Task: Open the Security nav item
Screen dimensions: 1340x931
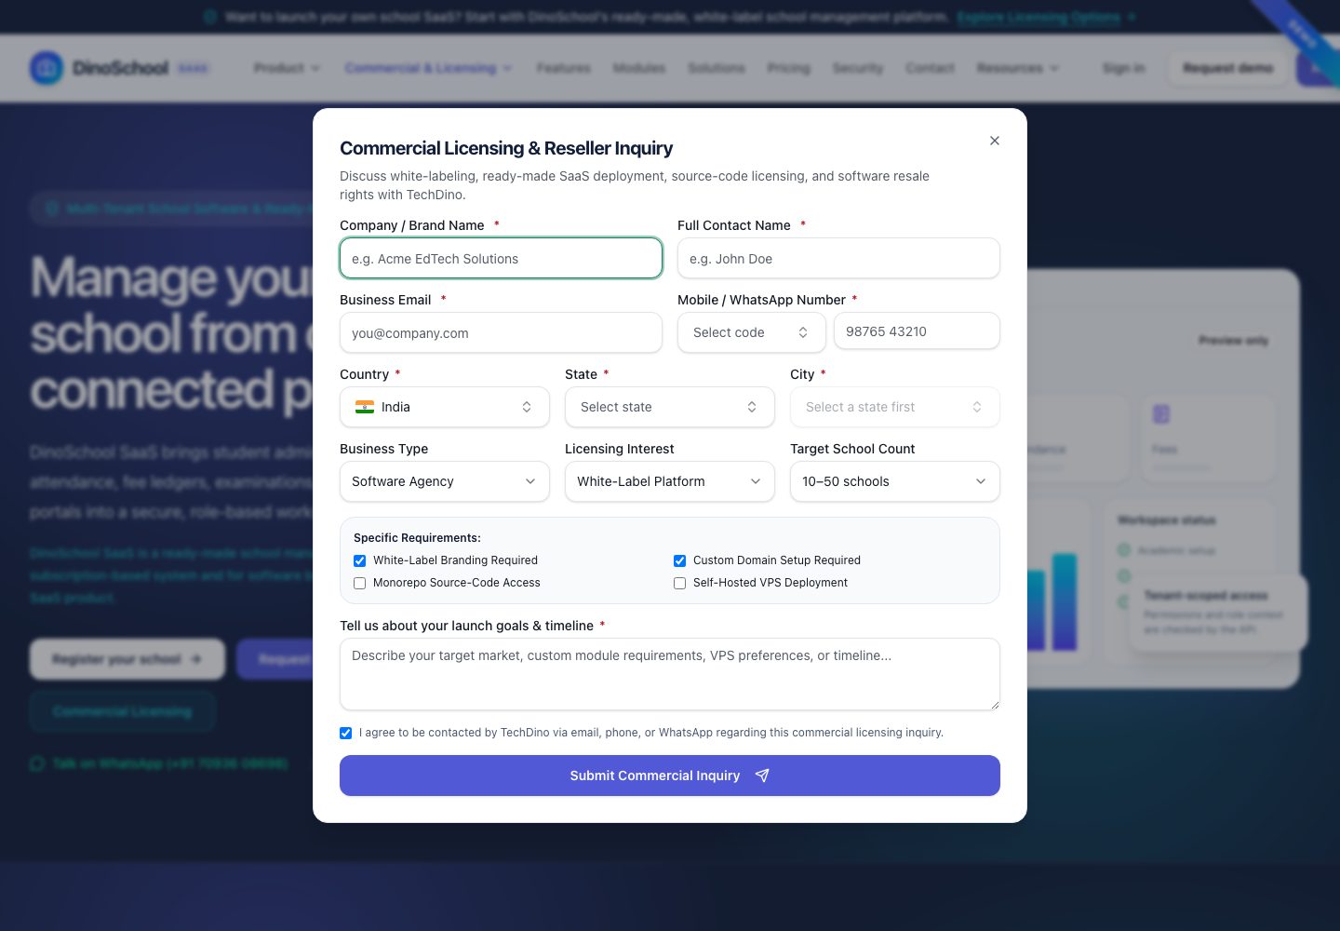Action: click(x=858, y=68)
